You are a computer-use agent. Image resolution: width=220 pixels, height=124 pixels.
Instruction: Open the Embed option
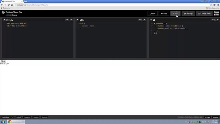pos(19,117)
